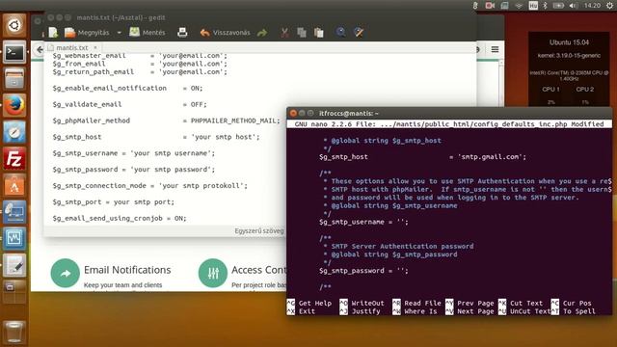Open the network Wi-Fi indicator menu
The height and width of the screenshot is (347, 617).
coord(519,6)
